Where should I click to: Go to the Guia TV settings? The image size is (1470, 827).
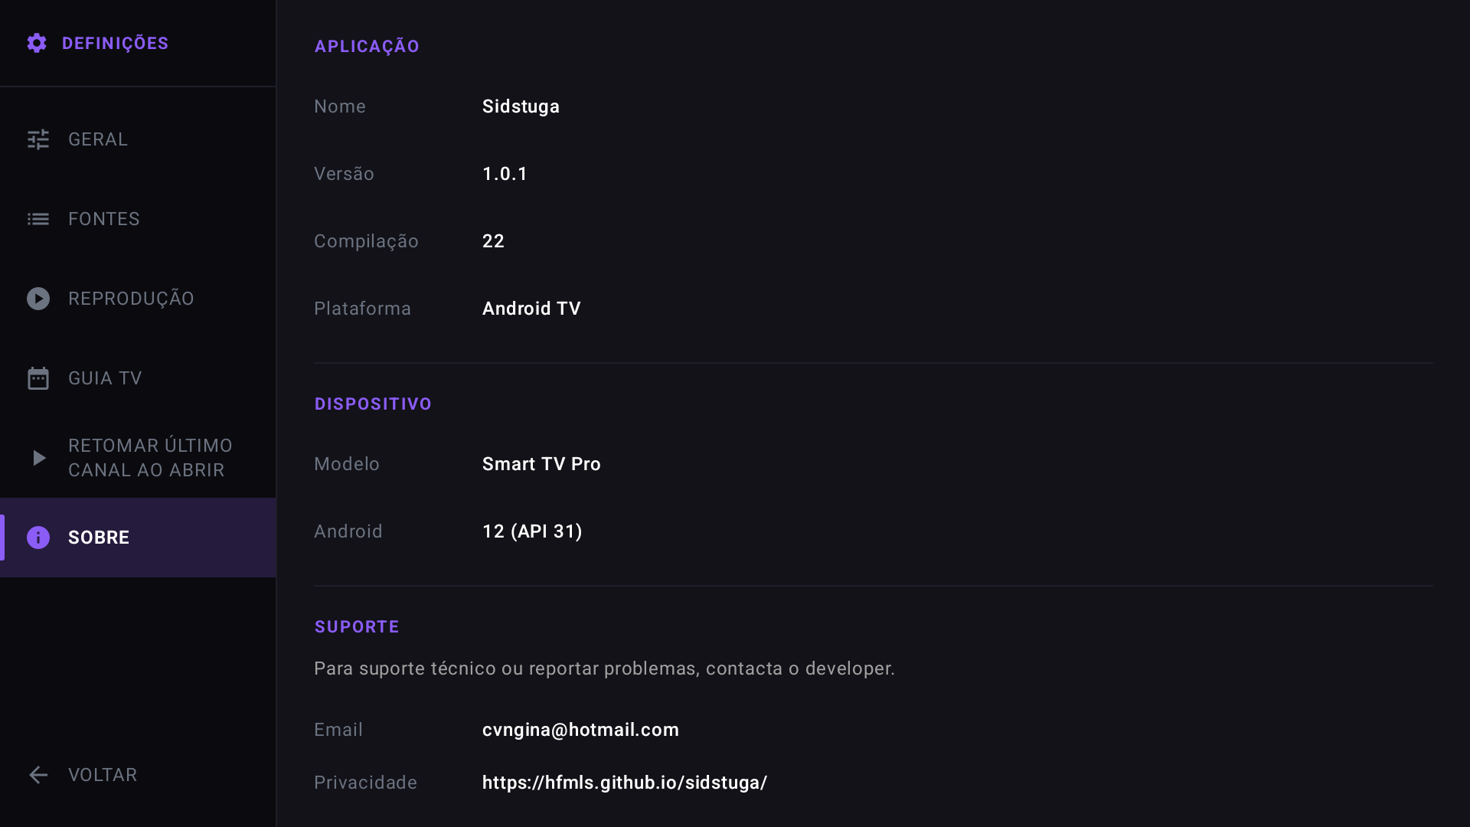(x=138, y=378)
